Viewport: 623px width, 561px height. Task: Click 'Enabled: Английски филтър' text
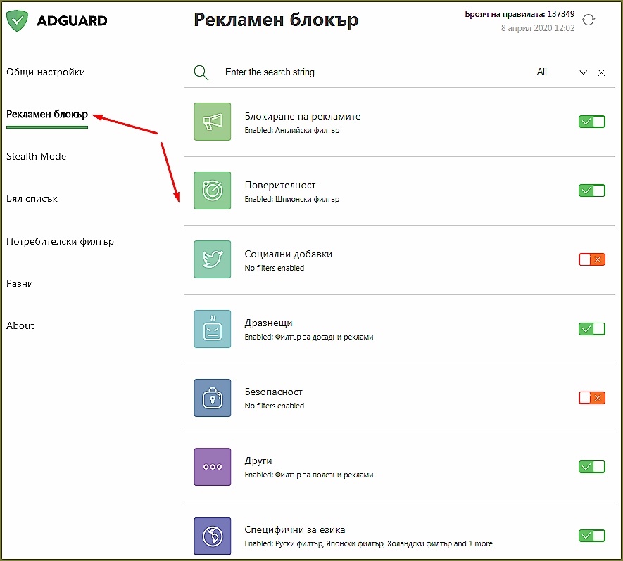point(292,131)
